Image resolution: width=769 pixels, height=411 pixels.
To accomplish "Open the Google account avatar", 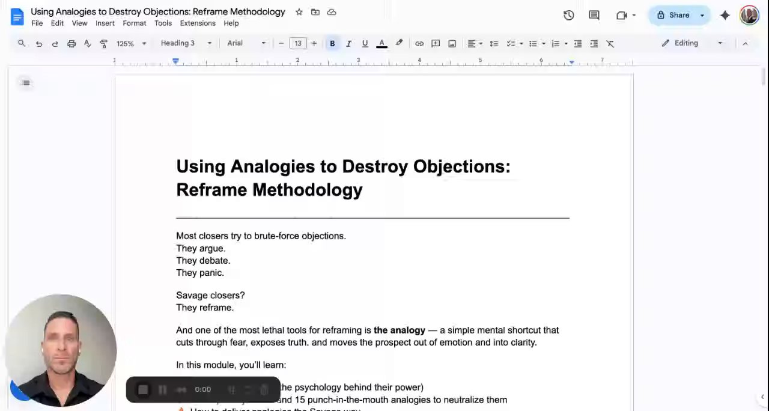I will click(749, 15).
